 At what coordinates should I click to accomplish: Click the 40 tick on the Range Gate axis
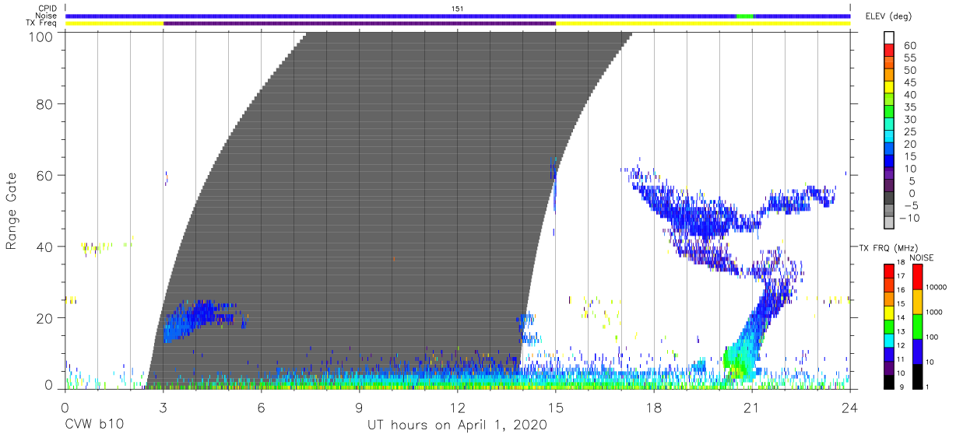(x=47, y=247)
